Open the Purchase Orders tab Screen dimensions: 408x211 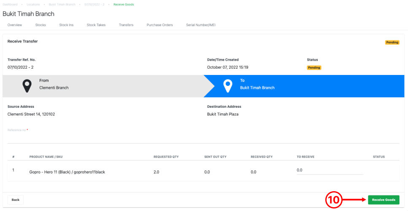tap(160, 25)
